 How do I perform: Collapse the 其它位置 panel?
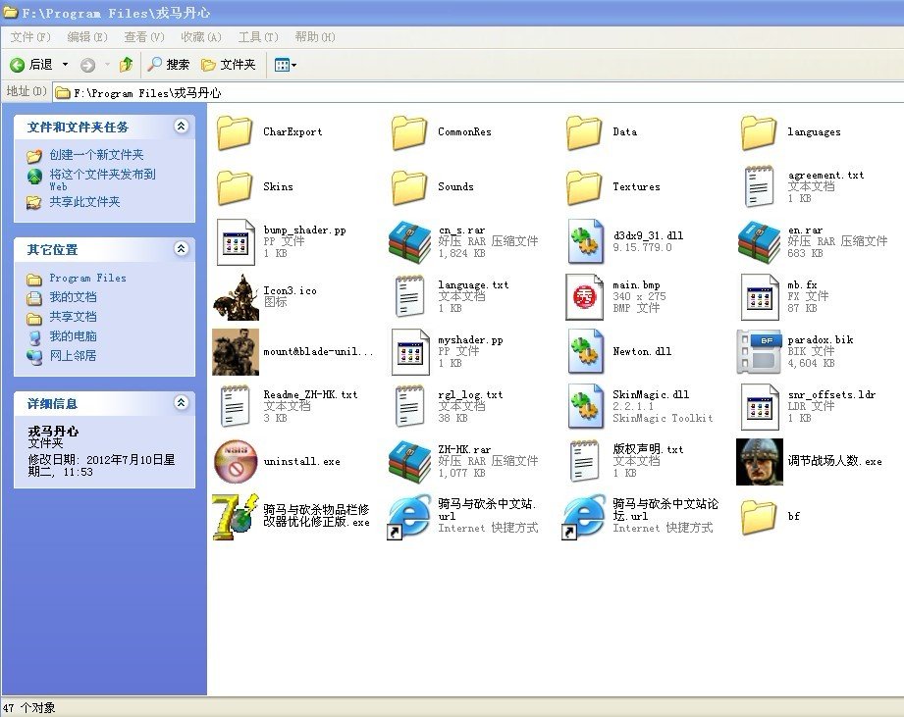(x=181, y=249)
